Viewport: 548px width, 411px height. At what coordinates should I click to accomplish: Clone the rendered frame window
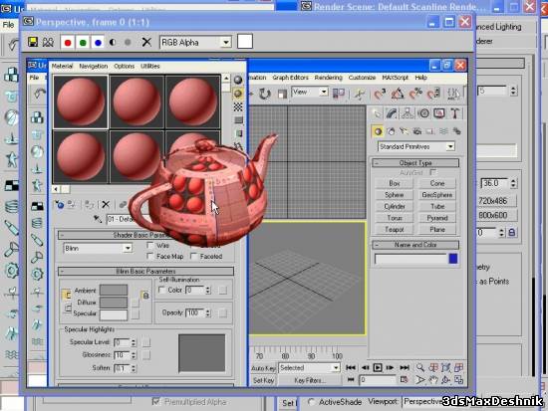pos(48,42)
